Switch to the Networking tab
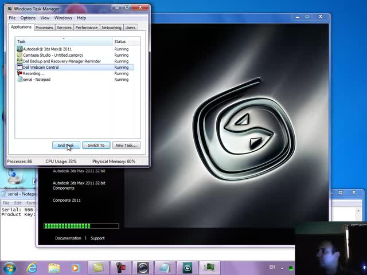Screen dimensions: 367x275 point(111,27)
